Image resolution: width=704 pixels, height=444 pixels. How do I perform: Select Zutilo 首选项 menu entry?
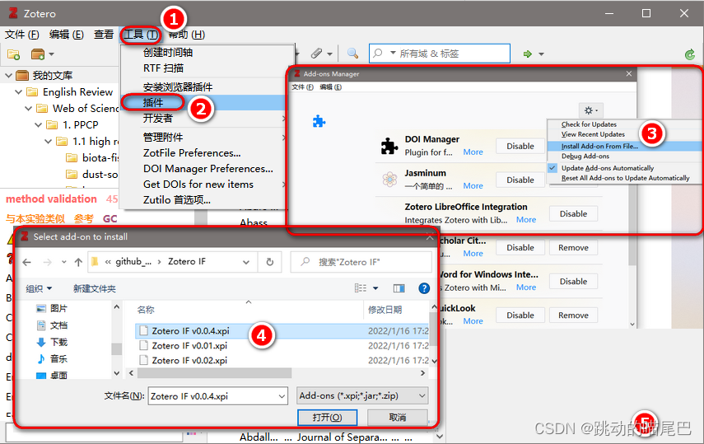point(177,200)
